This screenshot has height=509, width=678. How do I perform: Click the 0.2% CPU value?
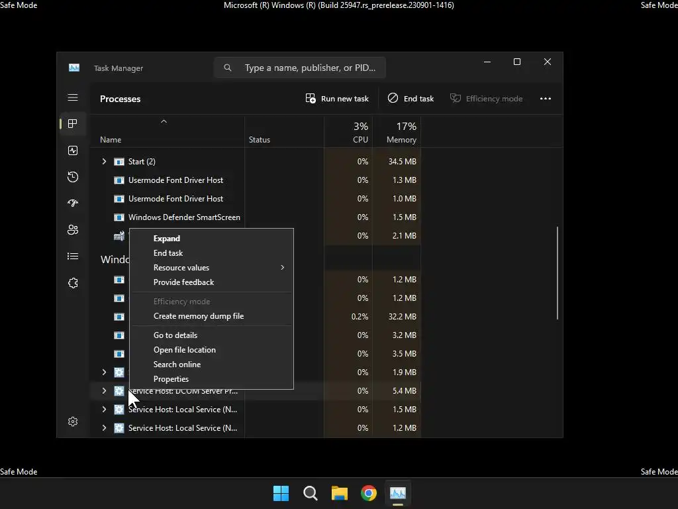coord(360,316)
